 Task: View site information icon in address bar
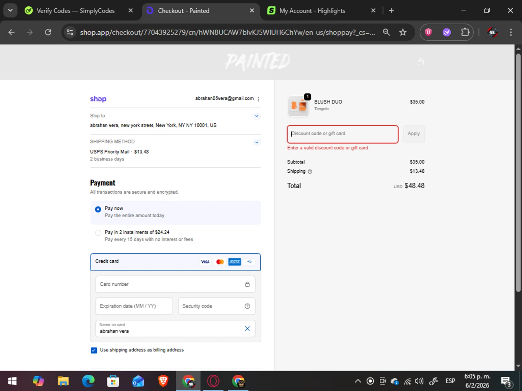(x=70, y=32)
